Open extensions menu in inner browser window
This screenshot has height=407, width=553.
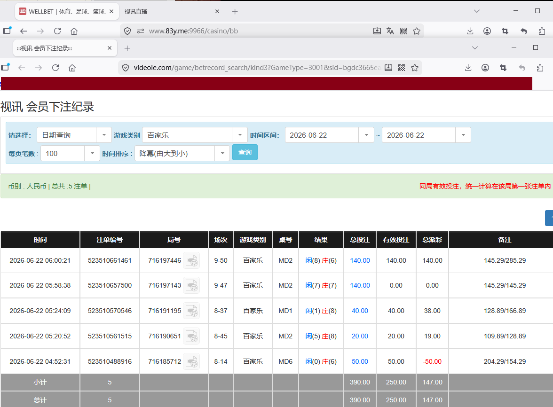pyautogui.click(x=540, y=68)
